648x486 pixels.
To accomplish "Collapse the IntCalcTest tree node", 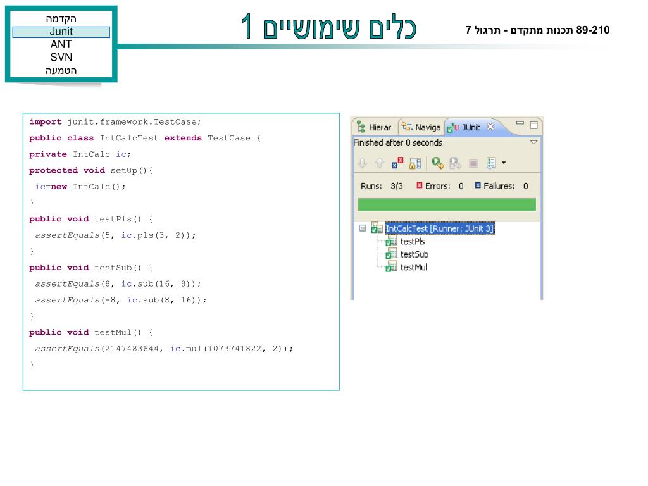I will pos(363,228).
